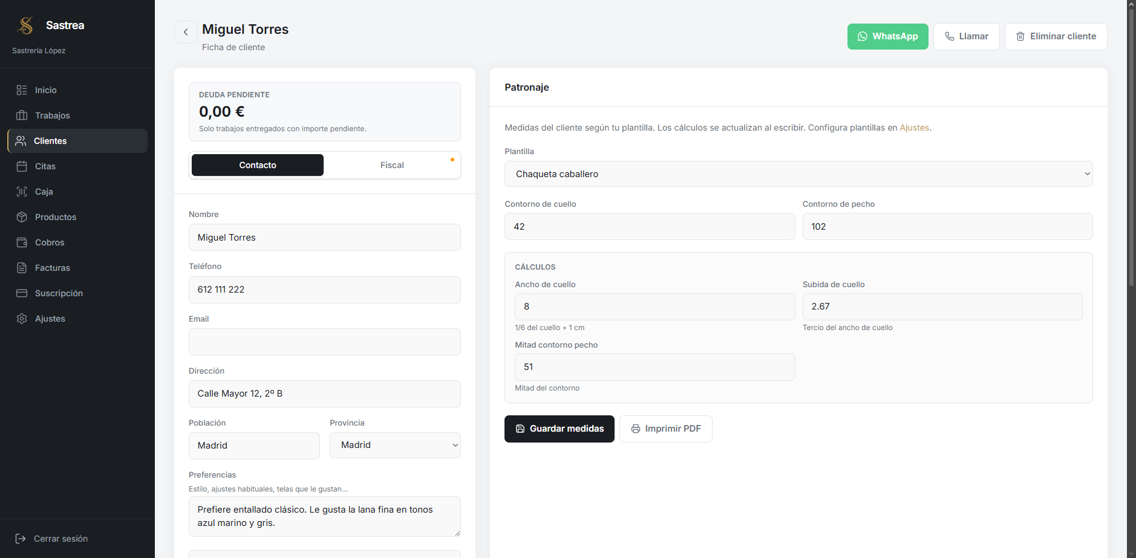The image size is (1136, 558).
Task: Click the Dirección input field
Action: tap(325, 394)
